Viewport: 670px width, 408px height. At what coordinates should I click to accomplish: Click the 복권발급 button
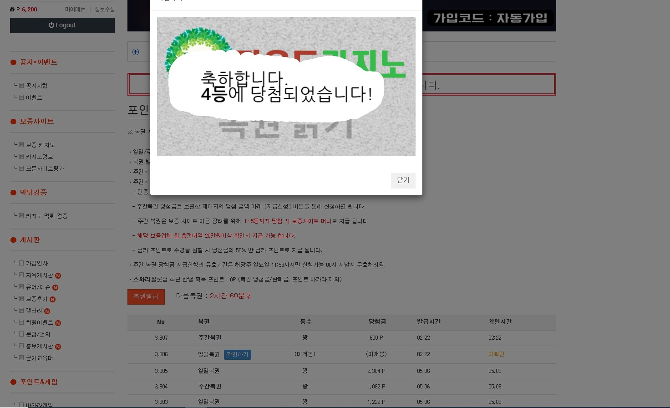146,296
